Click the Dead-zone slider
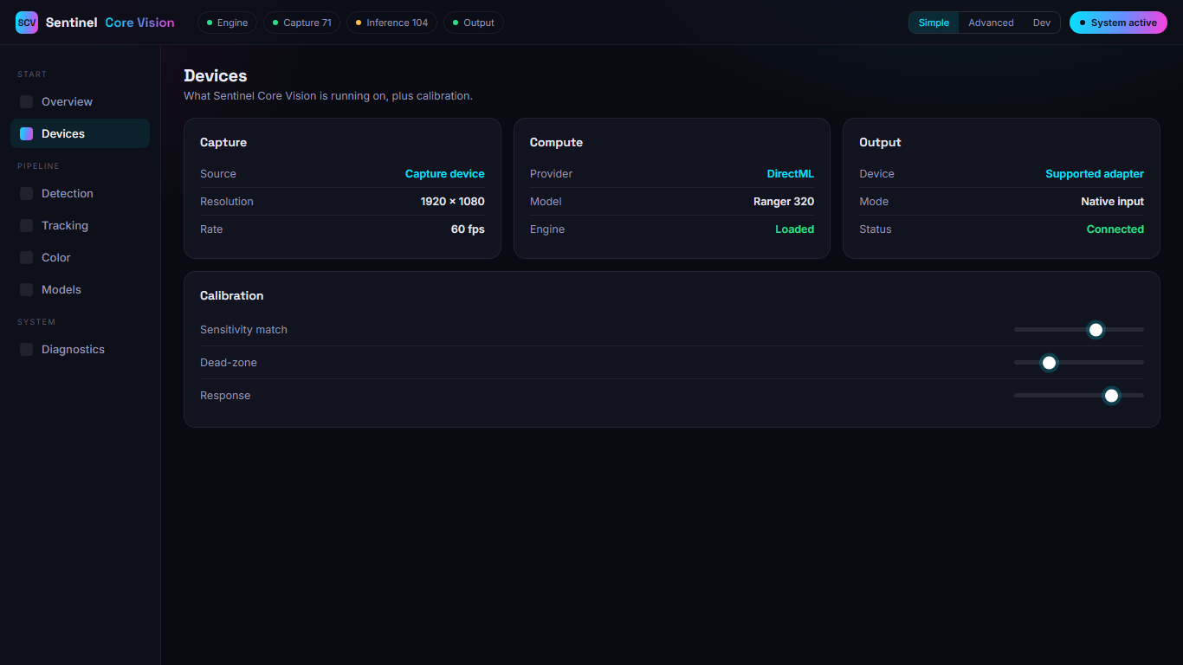1183x665 pixels. (x=1079, y=363)
